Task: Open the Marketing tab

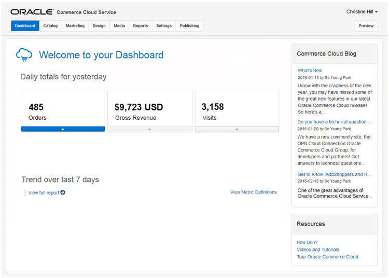Action: click(75, 26)
